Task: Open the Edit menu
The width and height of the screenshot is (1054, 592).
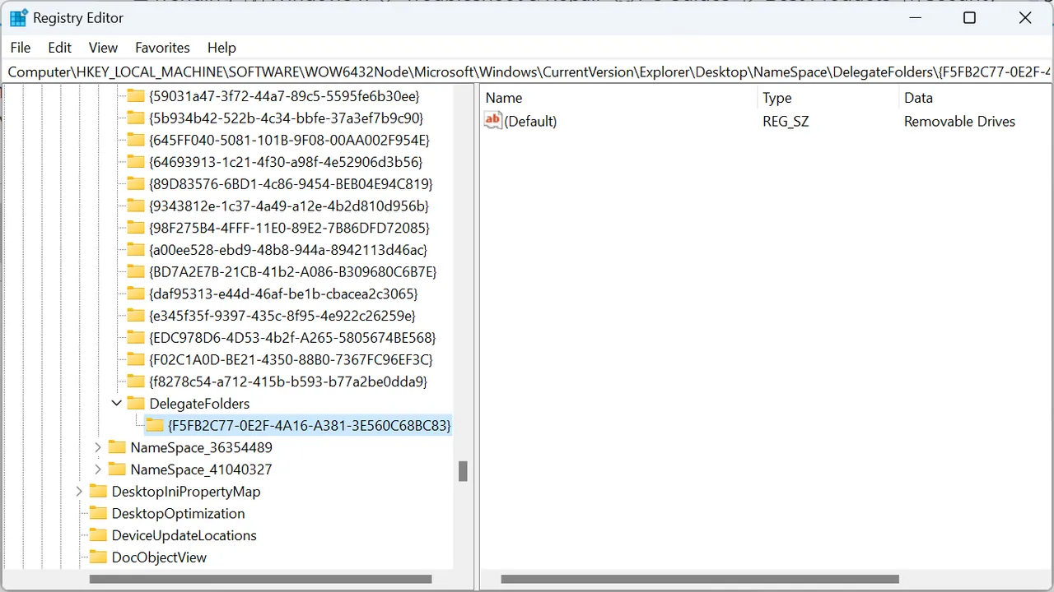Action: click(x=59, y=48)
